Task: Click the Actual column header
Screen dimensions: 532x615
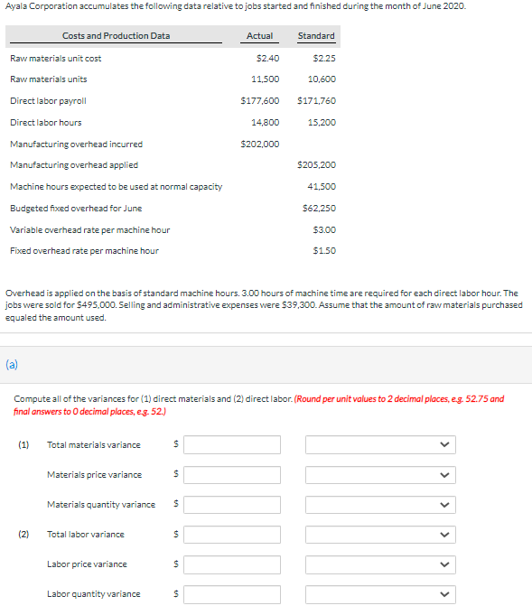Action: click(259, 36)
